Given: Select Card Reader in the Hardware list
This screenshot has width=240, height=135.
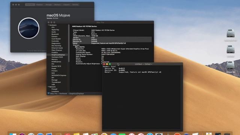Looking at the screenshot, I should click(56, 39).
